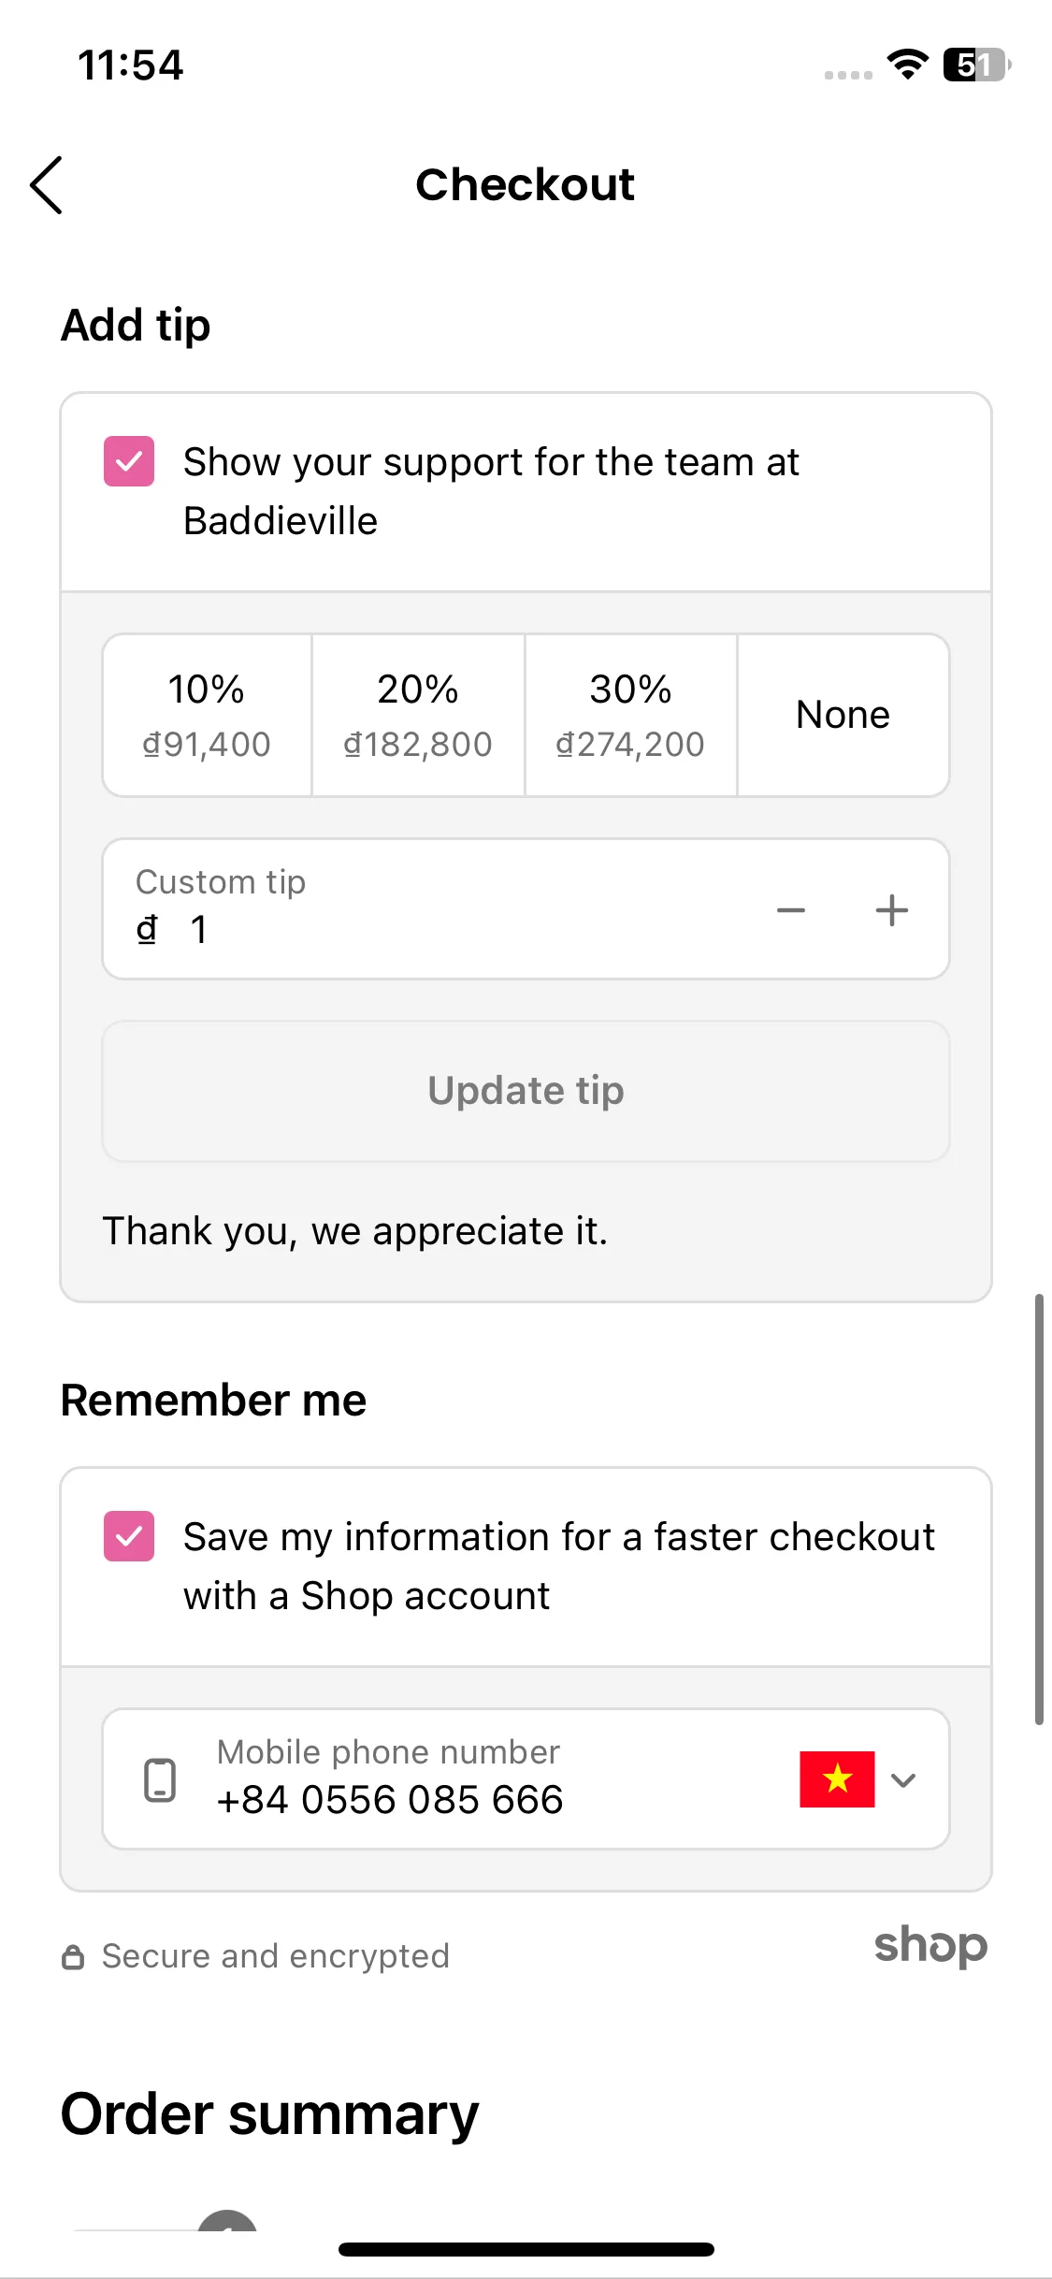Tap the Mobile phone number field
This screenshot has height=2279, width=1052.
click(526, 1779)
